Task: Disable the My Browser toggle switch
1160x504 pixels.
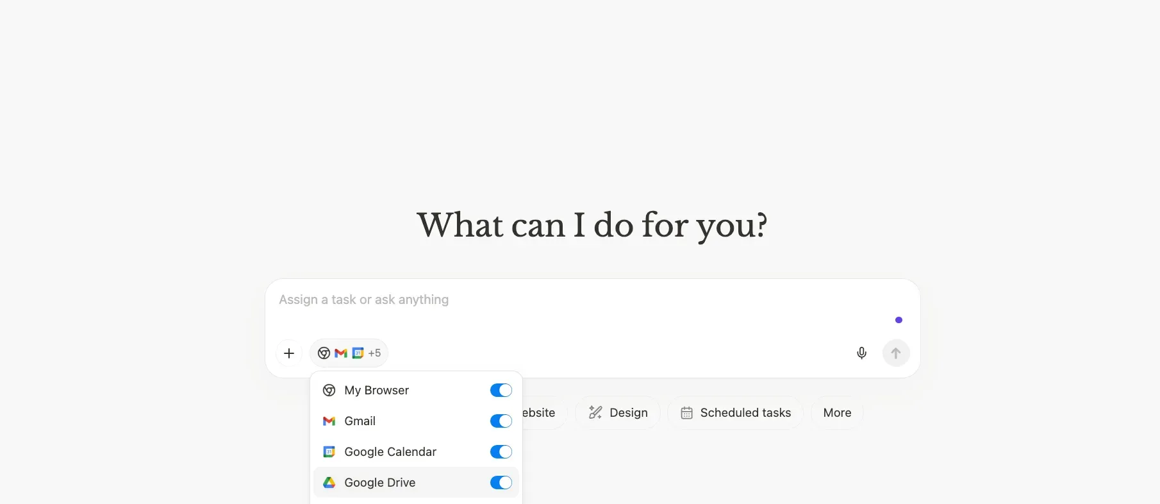Action: pos(501,391)
